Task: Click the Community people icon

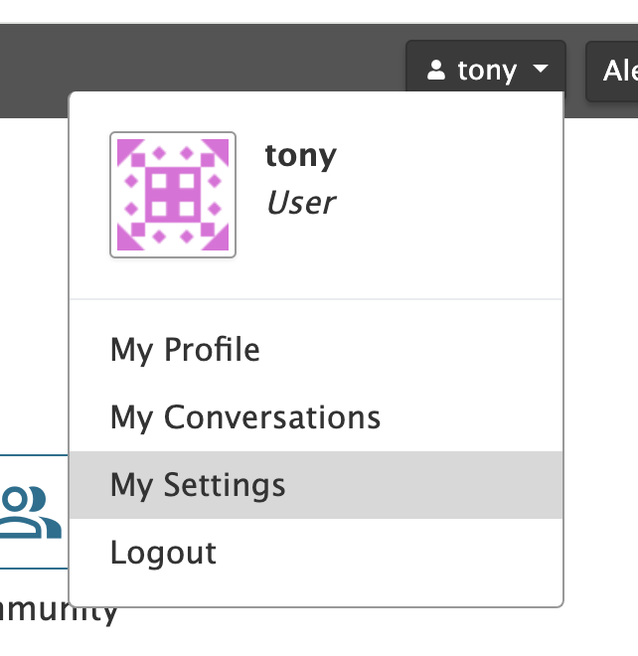Action: (x=30, y=511)
